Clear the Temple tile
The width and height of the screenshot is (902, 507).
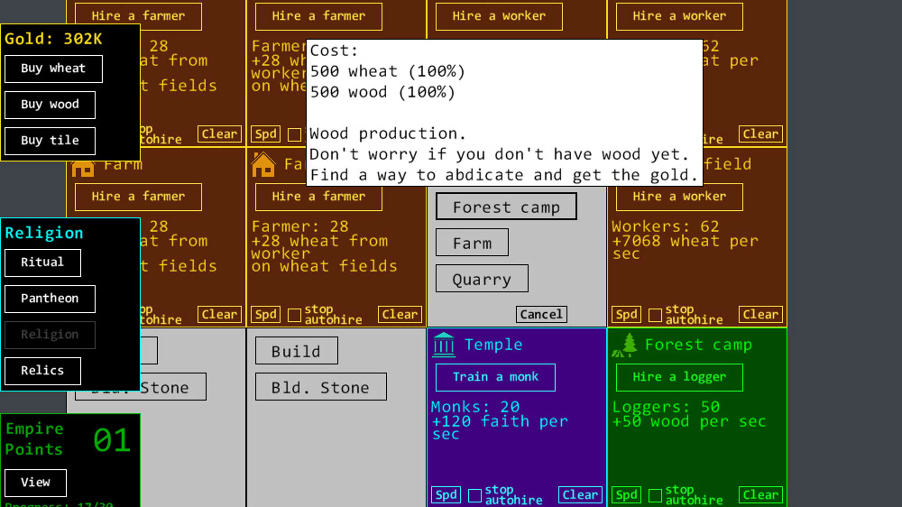tap(580, 495)
